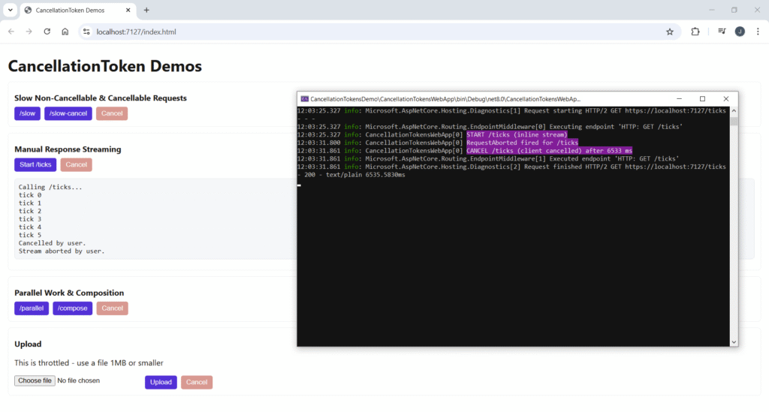Go back to previous page in browser

pyautogui.click(x=11, y=32)
